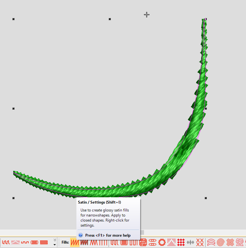Select the dashed vertical lines stipple fill
The width and height of the screenshot is (246, 248).
coord(171,242)
